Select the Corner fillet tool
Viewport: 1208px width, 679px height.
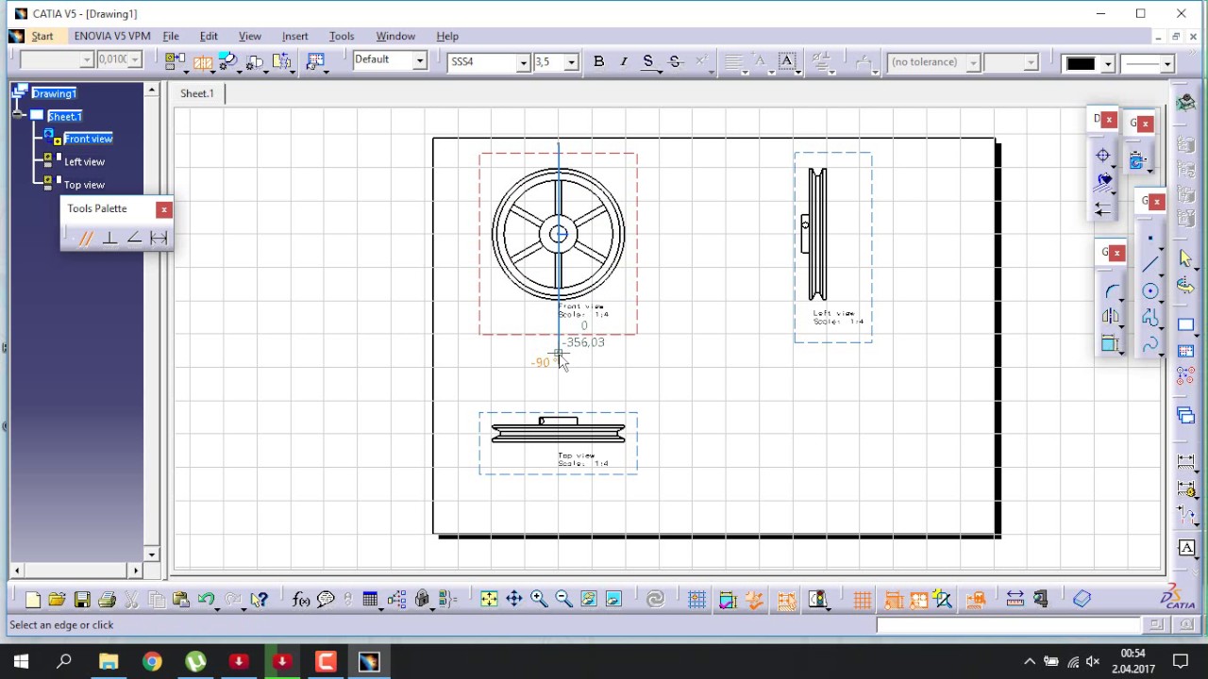pos(1111,291)
